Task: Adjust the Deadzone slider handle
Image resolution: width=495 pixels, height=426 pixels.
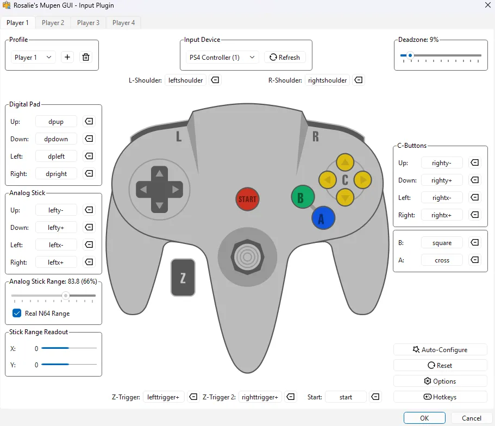Action: [410, 55]
